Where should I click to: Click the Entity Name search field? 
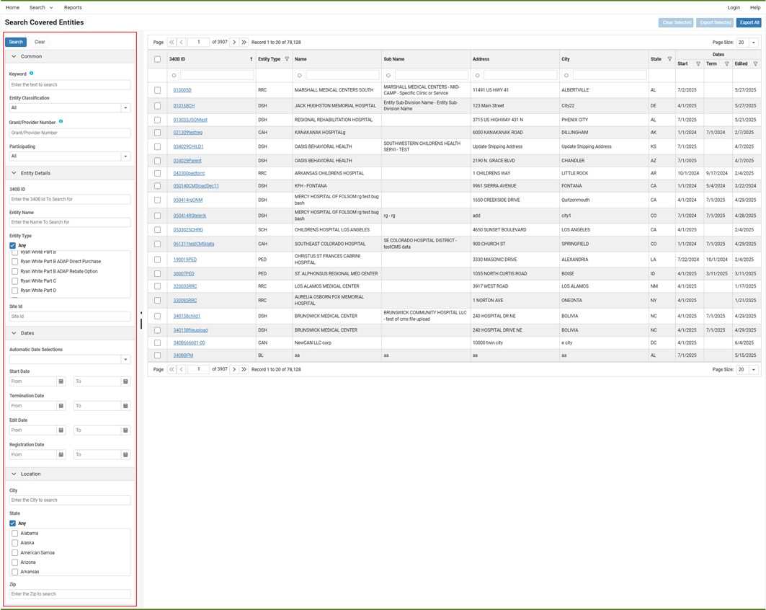[70, 222]
